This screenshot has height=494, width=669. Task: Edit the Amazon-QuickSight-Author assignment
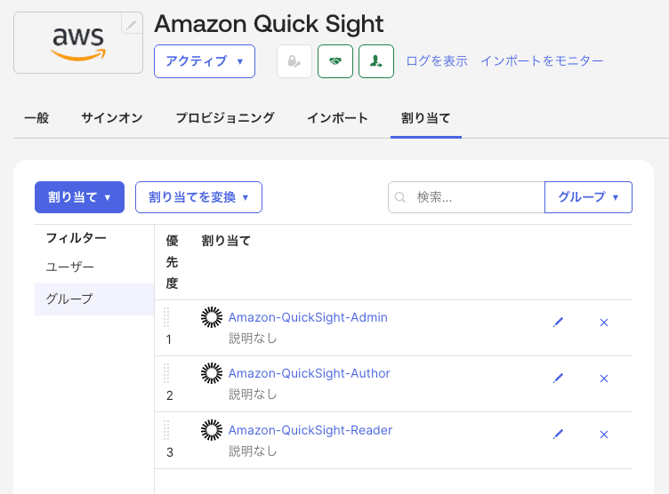point(559,378)
